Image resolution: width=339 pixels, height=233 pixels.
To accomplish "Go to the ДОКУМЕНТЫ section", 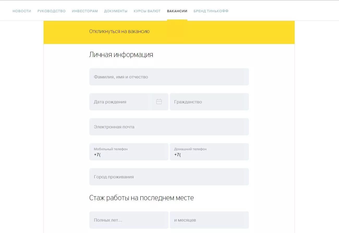I will pyautogui.click(x=116, y=11).
